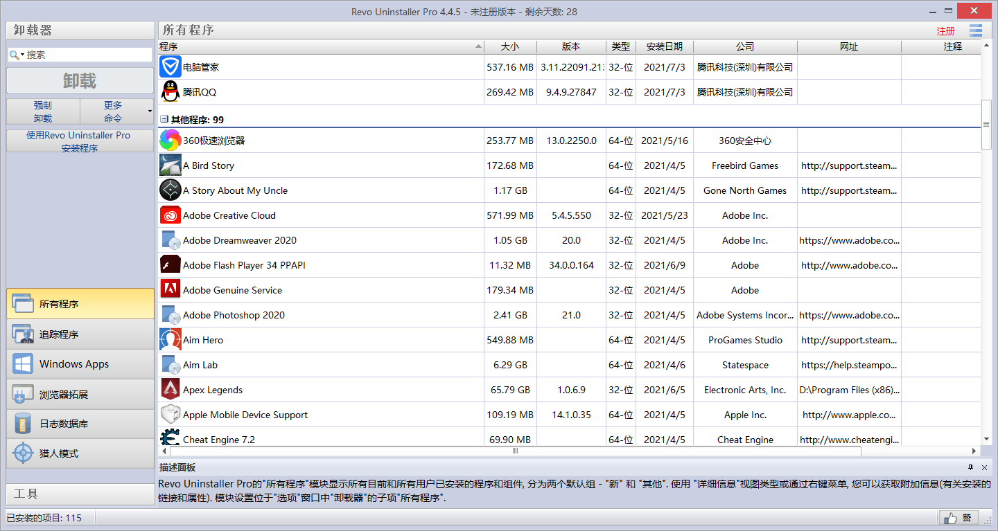Switch to the 追踪程序 module

80,334
